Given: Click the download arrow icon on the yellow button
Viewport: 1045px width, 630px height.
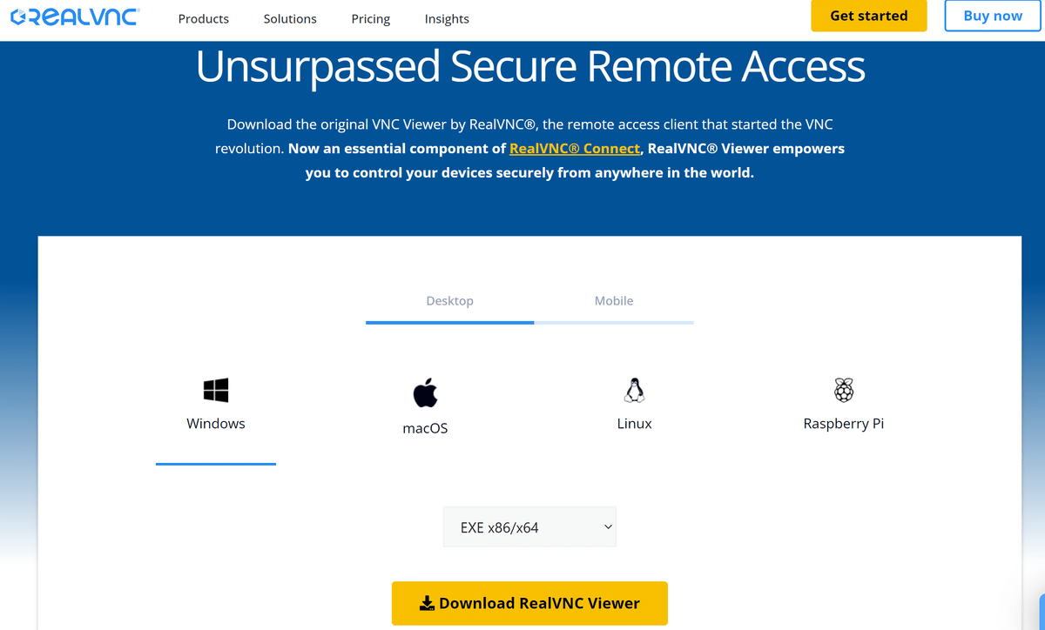Looking at the screenshot, I should 427,603.
